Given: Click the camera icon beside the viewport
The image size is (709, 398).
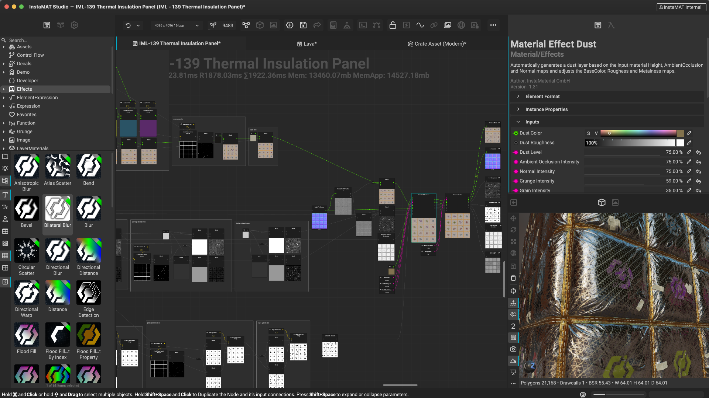Looking at the screenshot, I should point(513,349).
